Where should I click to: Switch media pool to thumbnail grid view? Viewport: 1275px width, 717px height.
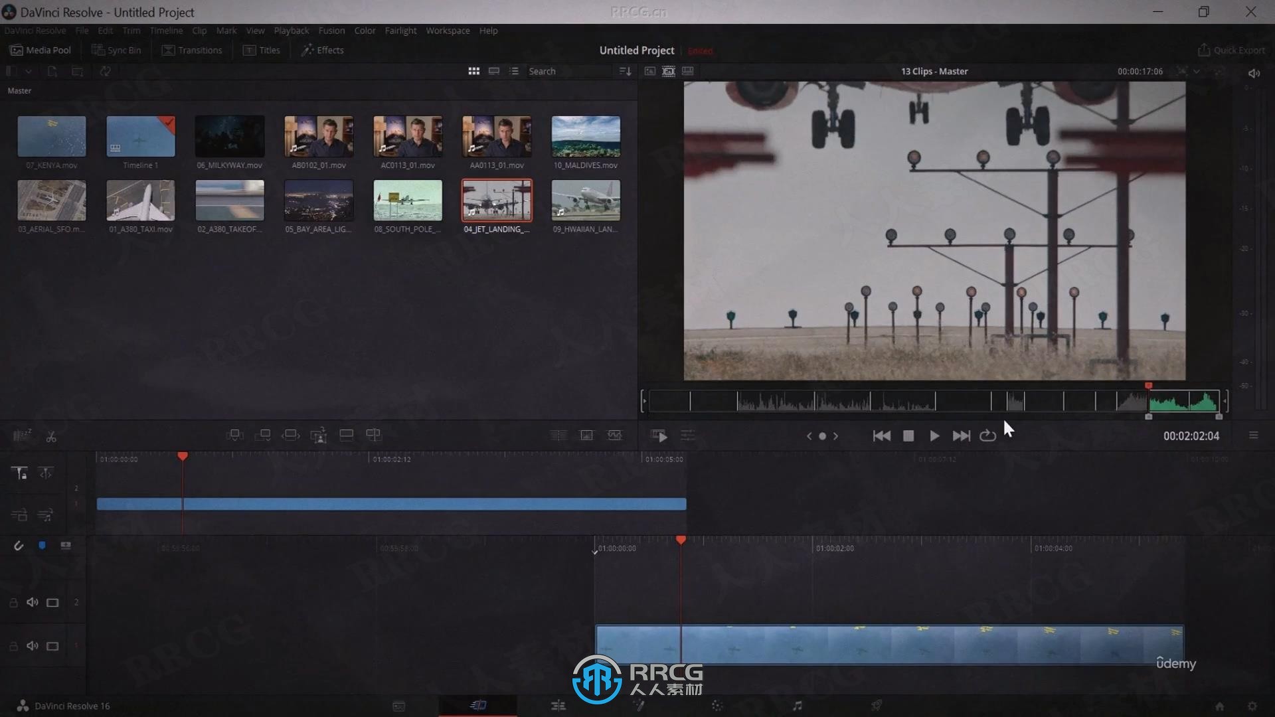473,71
